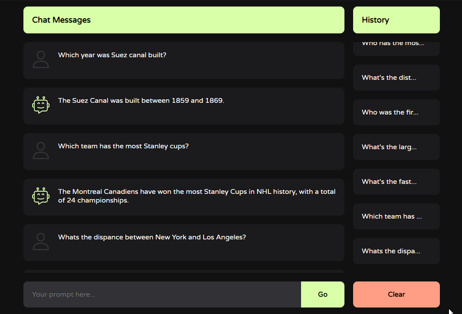This screenshot has width=462, height=314.
Task: Open the 'Who was the fir...' history item
Action: [x=396, y=112]
